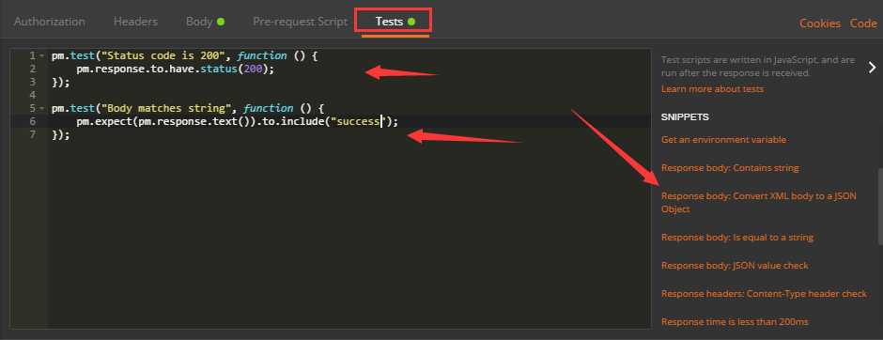This screenshot has width=883, height=340.
Task: Fold the code block at line 5
Action: point(41,108)
